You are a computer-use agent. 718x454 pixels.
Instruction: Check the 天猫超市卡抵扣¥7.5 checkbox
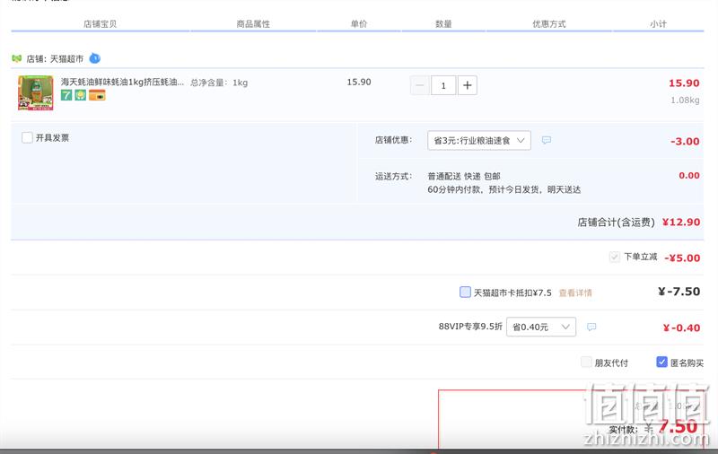(x=465, y=292)
